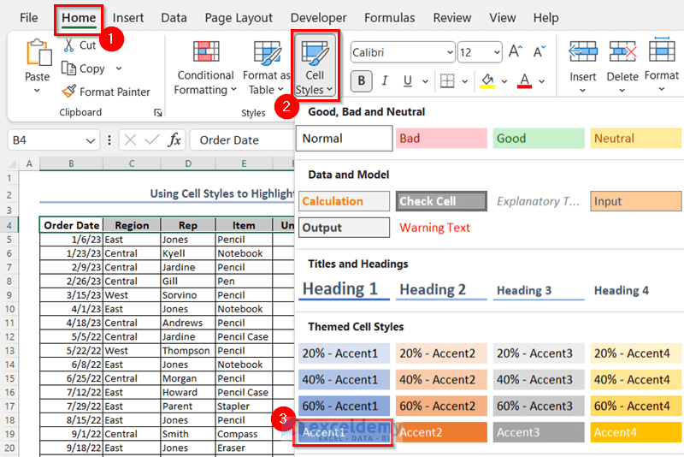684x457 pixels.
Task: Select row 10 header
Action: [9, 309]
